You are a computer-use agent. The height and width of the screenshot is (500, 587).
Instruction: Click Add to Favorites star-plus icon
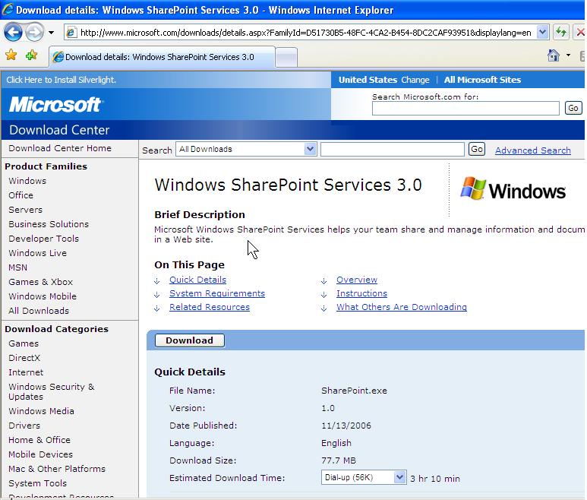click(32, 55)
